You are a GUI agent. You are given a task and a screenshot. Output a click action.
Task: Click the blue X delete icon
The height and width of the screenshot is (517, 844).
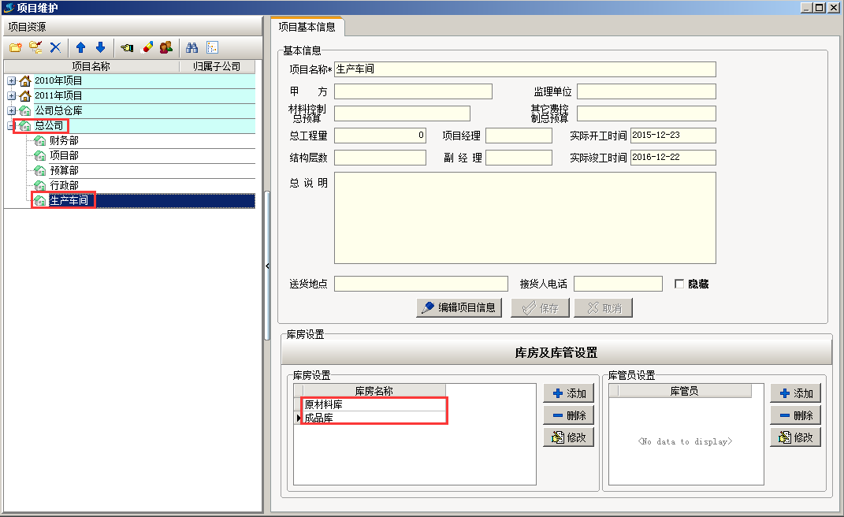pyautogui.click(x=55, y=47)
